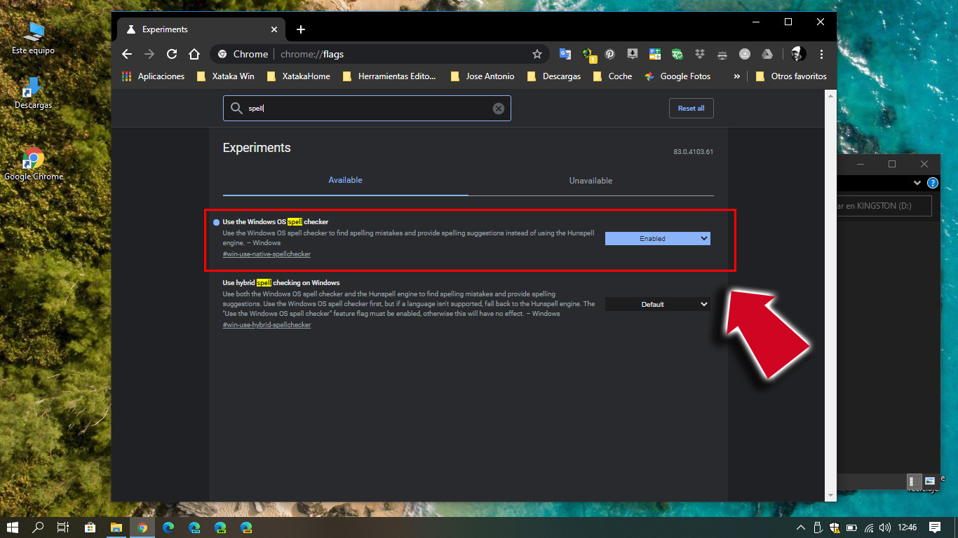Open the Windows OS spell checker dropdown
Screen dimensions: 958x538
tap(657, 238)
